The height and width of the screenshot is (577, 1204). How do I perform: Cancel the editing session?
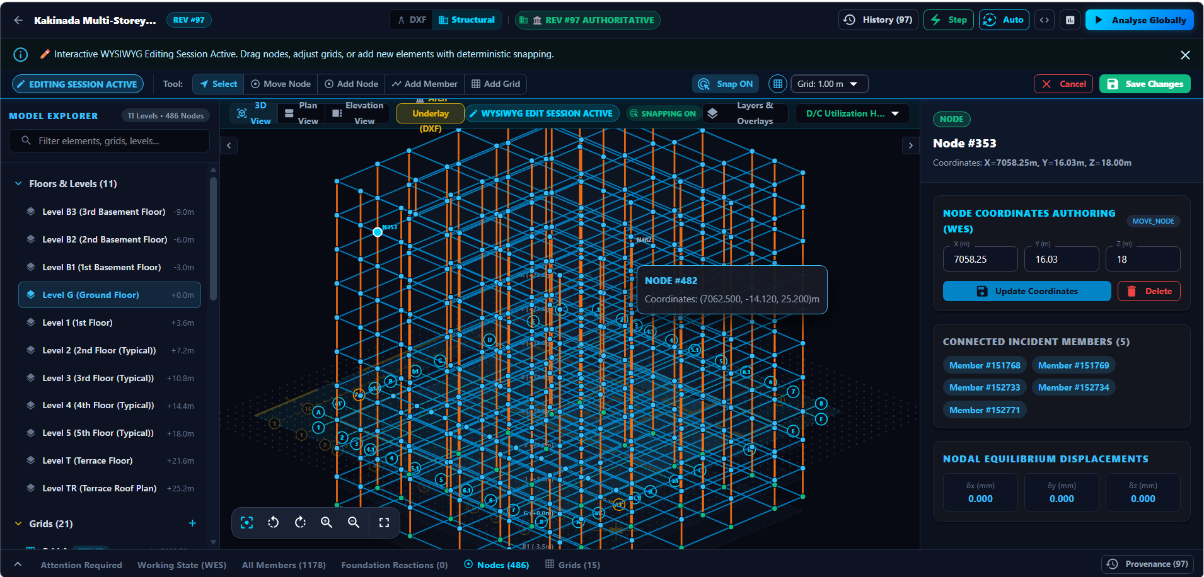[x=1063, y=84]
